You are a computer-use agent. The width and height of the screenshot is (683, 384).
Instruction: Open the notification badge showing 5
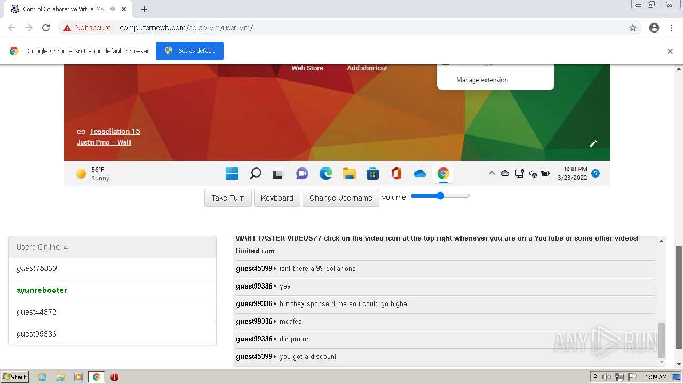(595, 173)
